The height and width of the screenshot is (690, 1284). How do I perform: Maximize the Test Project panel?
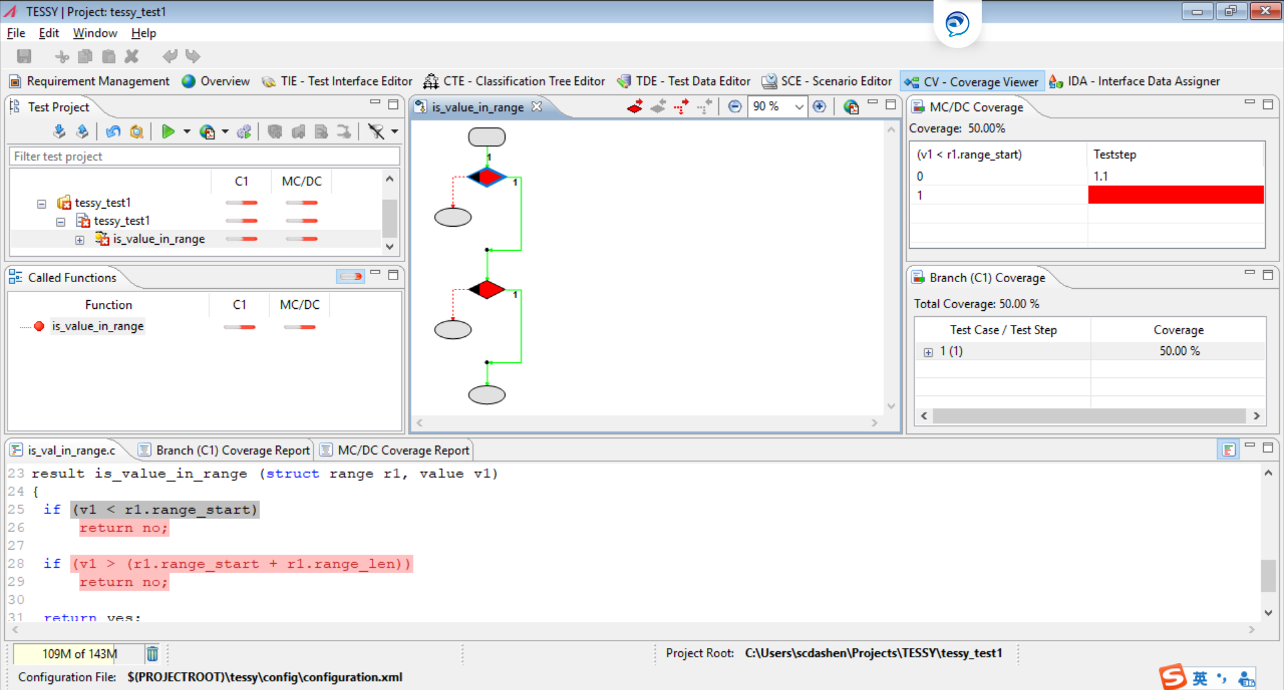[393, 104]
